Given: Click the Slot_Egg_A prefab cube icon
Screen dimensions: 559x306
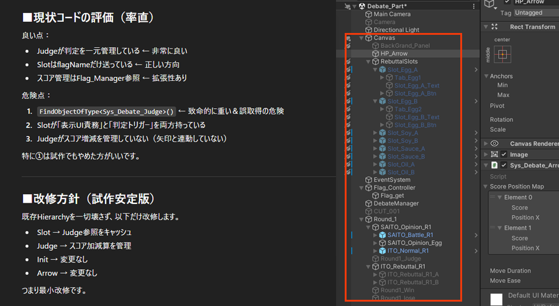Looking at the screenshot, I should tap(383, 70).
